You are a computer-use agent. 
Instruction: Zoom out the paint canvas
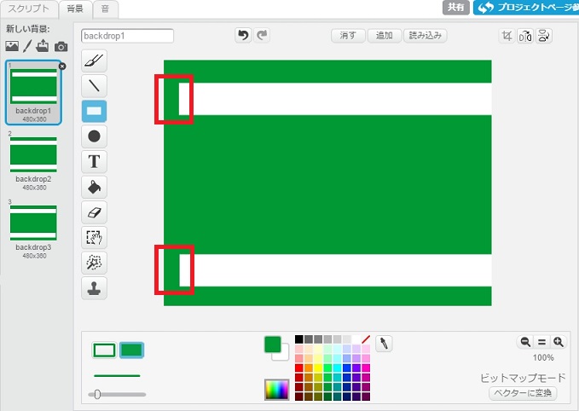point(525,342)
